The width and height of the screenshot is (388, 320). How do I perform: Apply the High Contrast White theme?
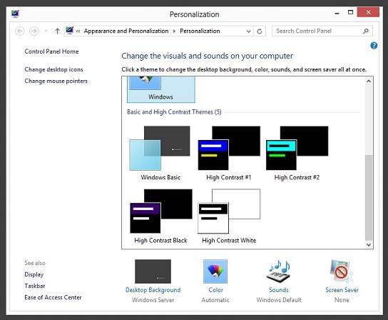[229, 216]
